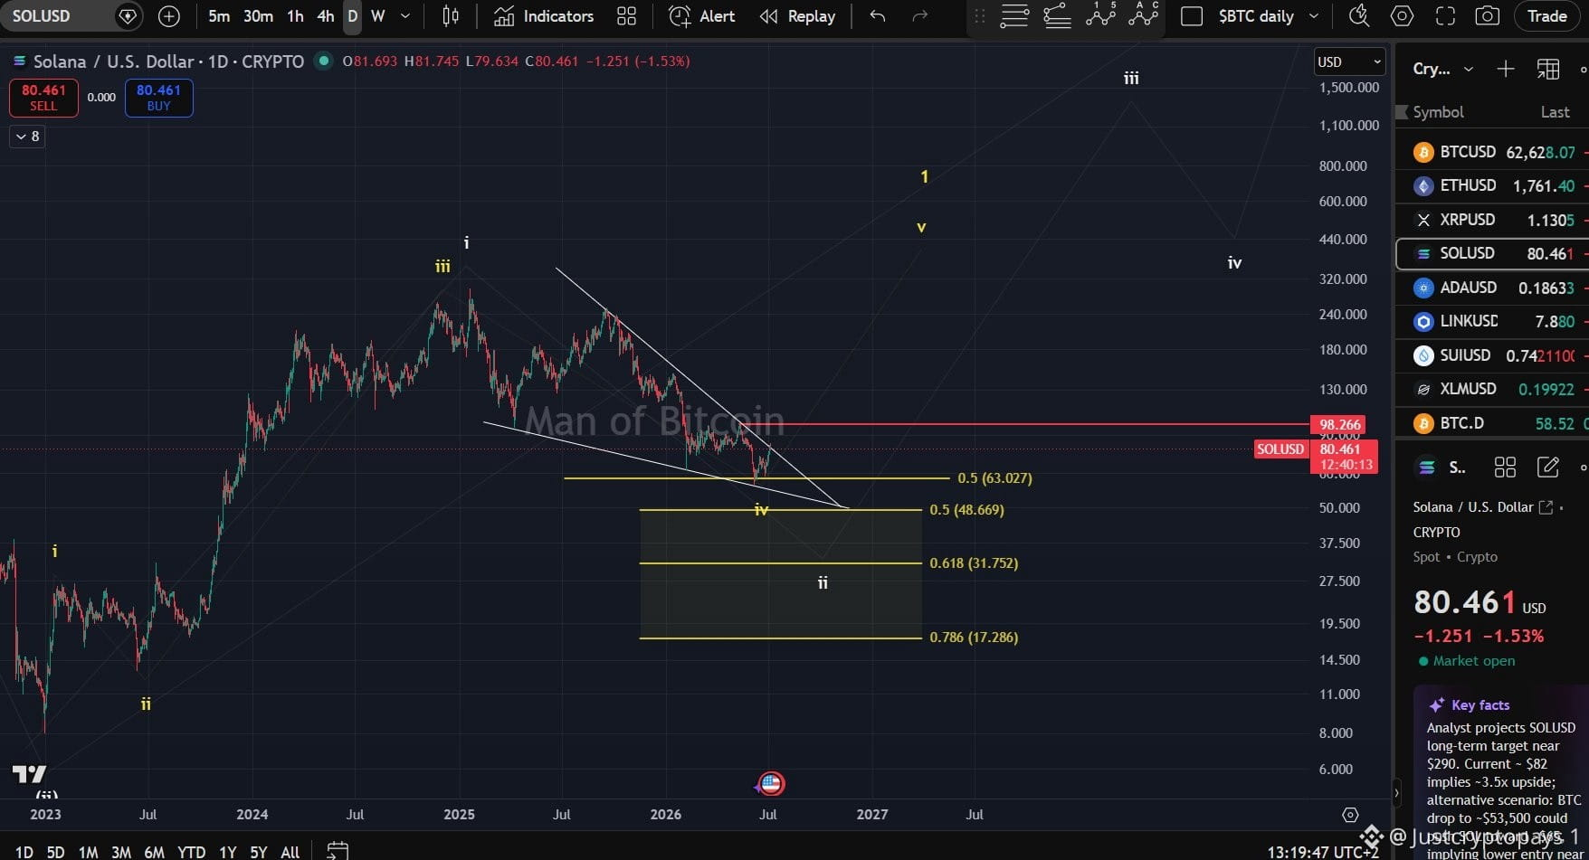
Task: Enter fullscreen chart mode
Action: coord(1446,16)
